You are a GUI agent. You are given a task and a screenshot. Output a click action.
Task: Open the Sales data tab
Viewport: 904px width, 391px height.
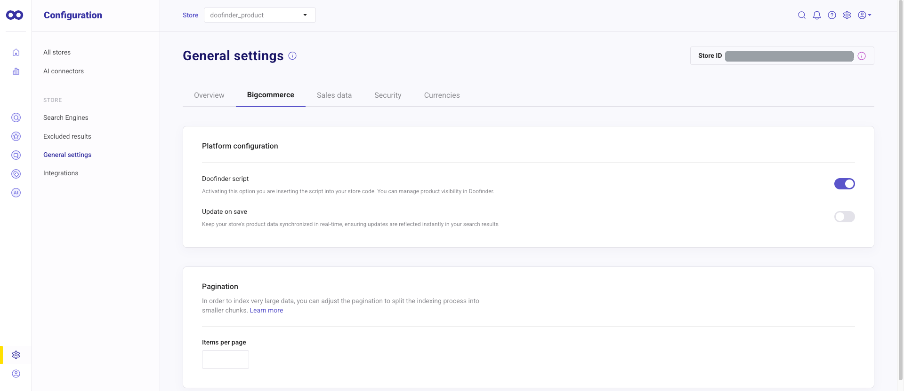coord(334,95)
